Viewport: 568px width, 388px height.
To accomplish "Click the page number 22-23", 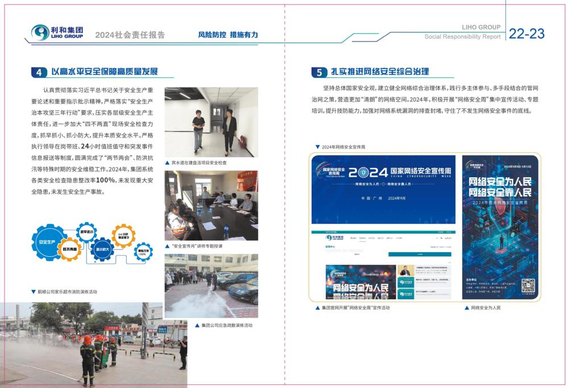I will [526, 34].
